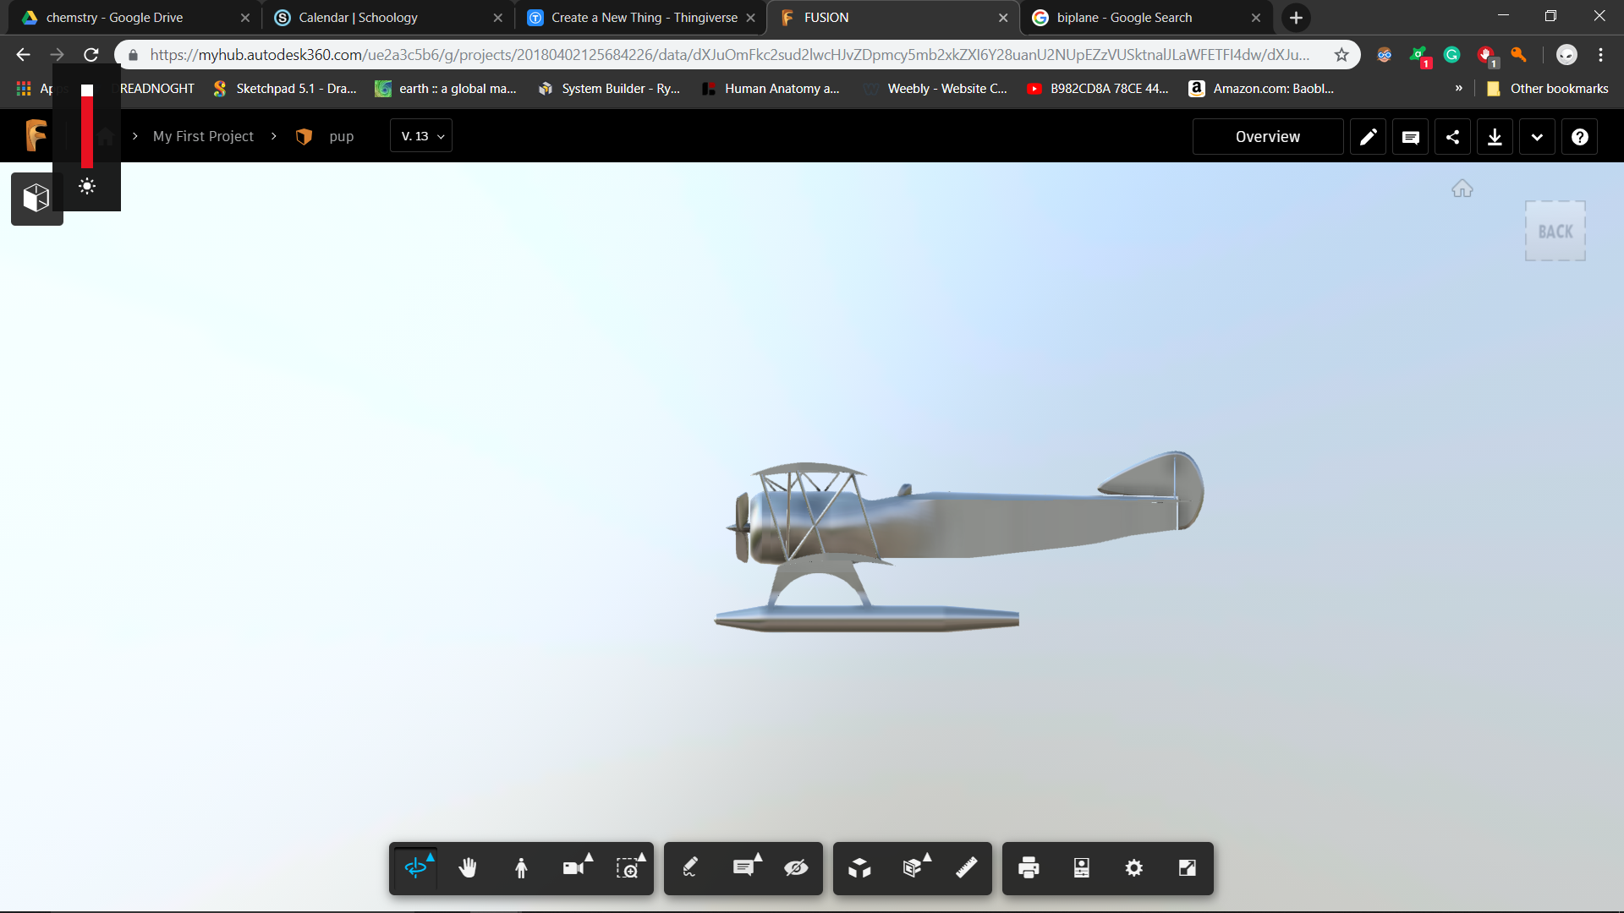The width and height of the screenshot is (1624, 913).
Task: Toggle Full screen viewer mode
Action: [1188, 868]
